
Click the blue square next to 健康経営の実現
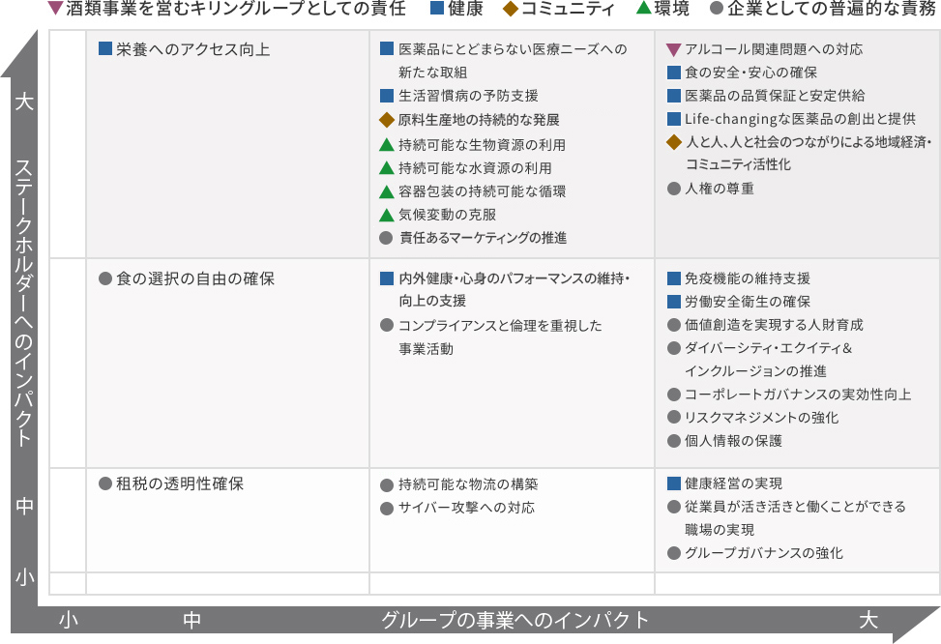(674, 483)
